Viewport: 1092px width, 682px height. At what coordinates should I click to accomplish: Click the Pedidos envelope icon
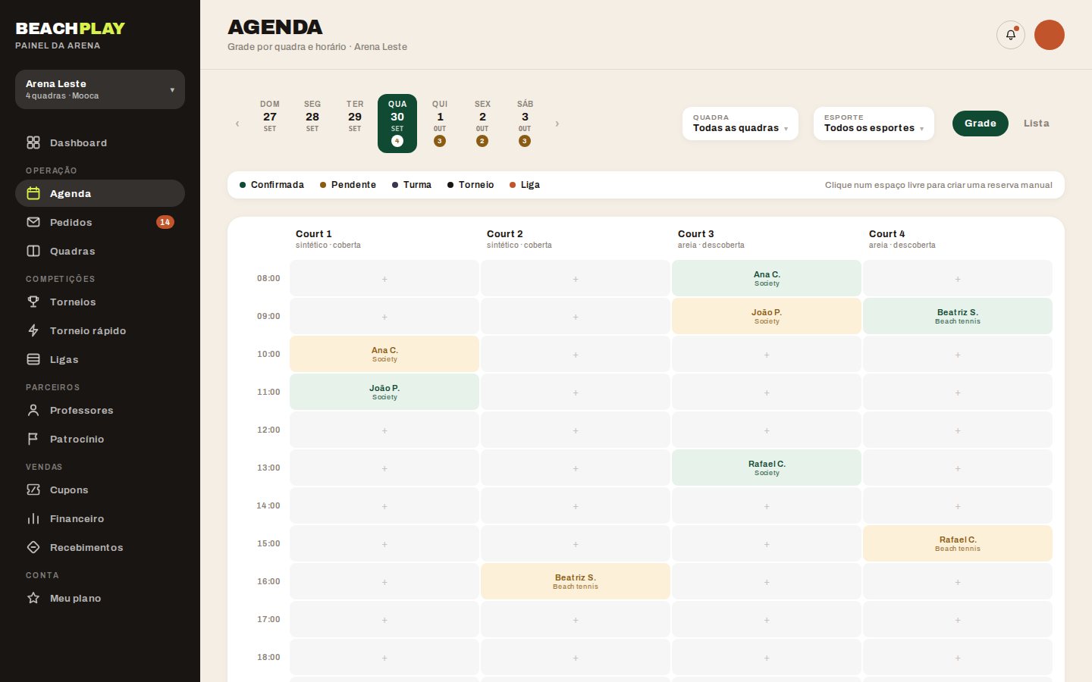(33, 222)
